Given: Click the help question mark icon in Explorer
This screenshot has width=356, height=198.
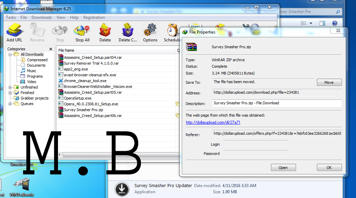Looking at the screenshot, I should click(x=334, y=23).
